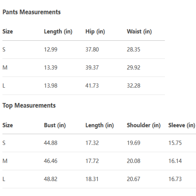Click the Bust (in) column header
Image resolution: width=196 pixels, height=196 pixels.
(x=55, y=125)
